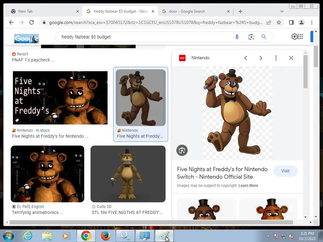
Task: Show next image in preview panel
Action: pos(261,58)
